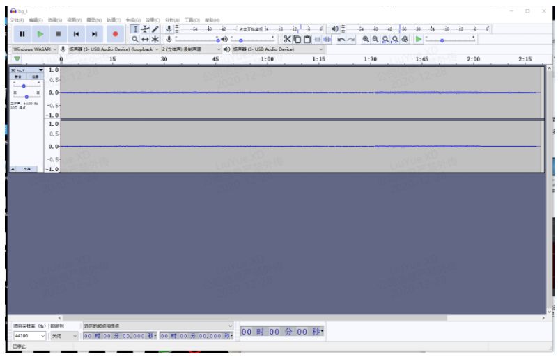
Task: Click the Paste clipboard icon
Action: pyautogui.click(x=307, y=39)
